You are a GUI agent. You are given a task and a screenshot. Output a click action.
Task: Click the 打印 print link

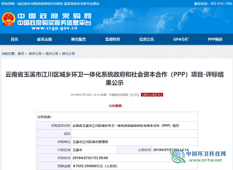(135, 95)
